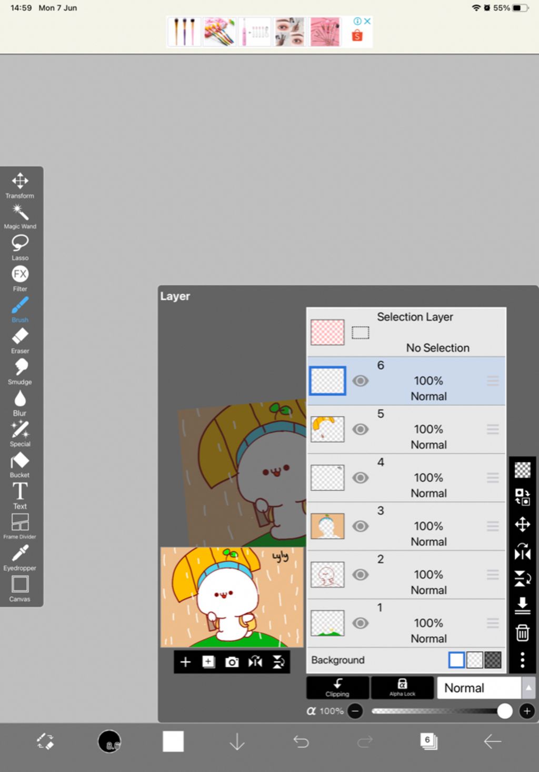The width and height of the screenshot is (539, 772).
Task: Select the Blur tool
Action: (x=20, y=403)
